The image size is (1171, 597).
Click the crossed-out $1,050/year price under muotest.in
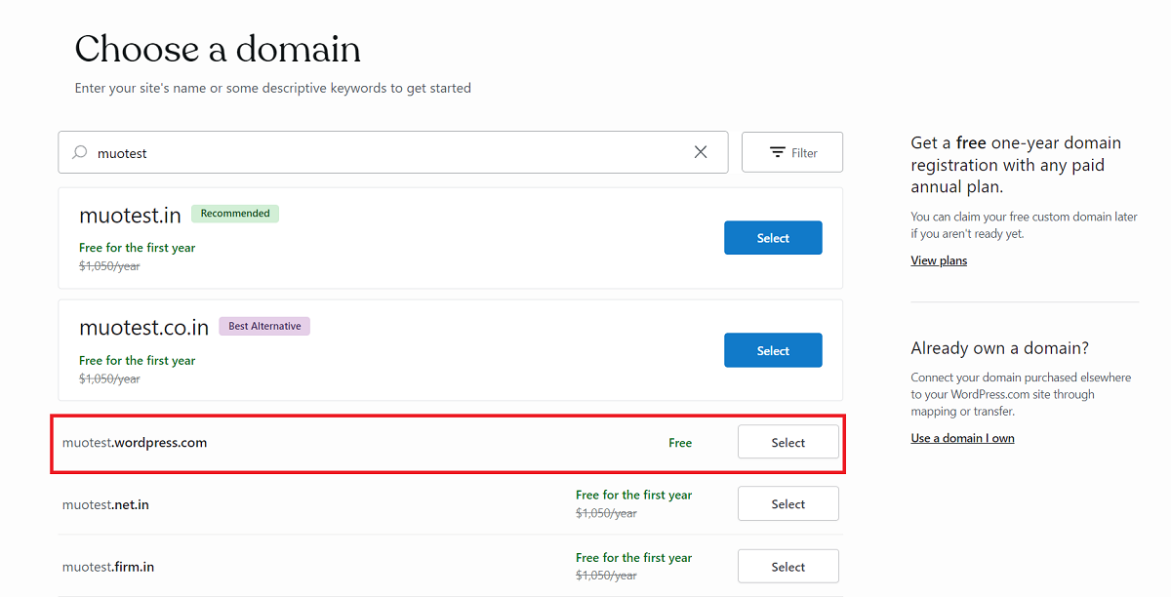pyautogui.click(x=107, y=265)
